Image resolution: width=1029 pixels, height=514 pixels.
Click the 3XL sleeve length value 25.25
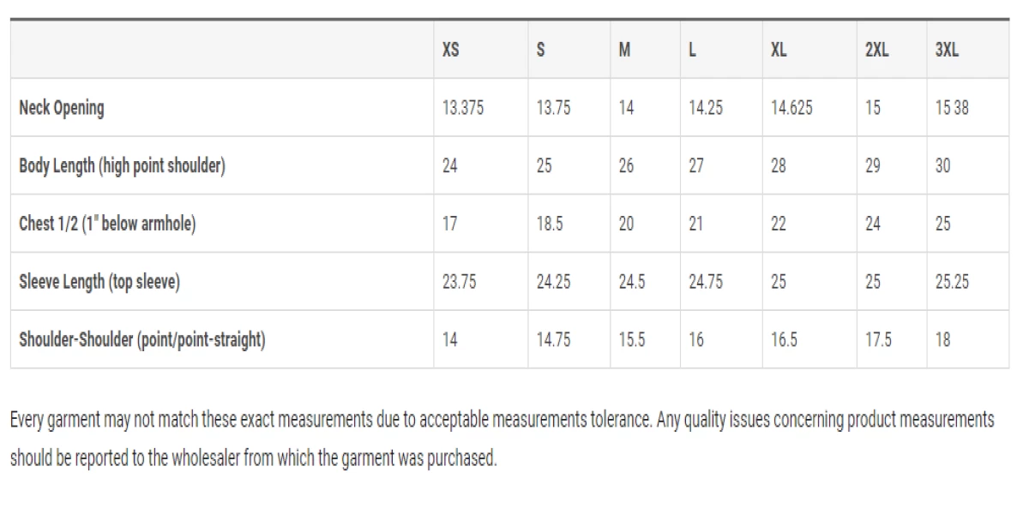pyautogui.click(x=952, y=282)
